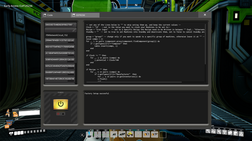Open the build hammer shortcut icon
The height and width of the screenshot is (141, 252).
pos(208,132)
